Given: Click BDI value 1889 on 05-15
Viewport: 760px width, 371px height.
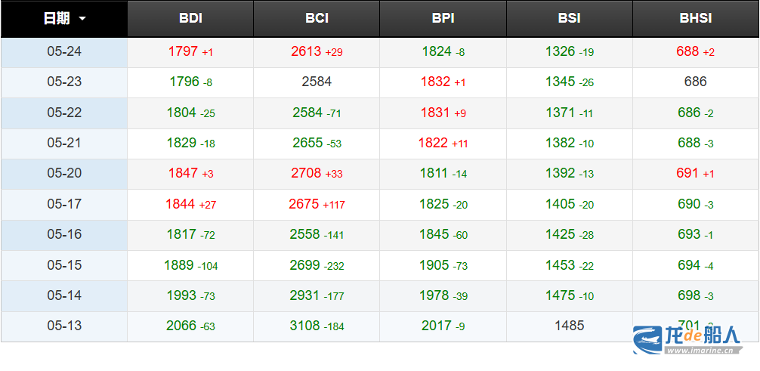Looking at the screenshot, I should [x=179, y=264].
